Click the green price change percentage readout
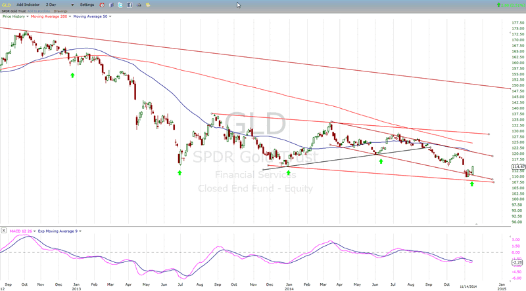This screenshot has height=291, width=526. pos(512,5)
